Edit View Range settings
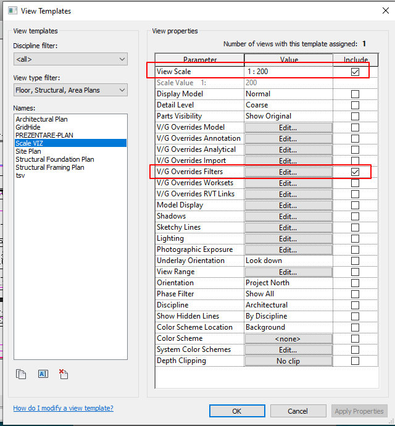Viewport: 395px width, 426px height. tap(288, 272)
